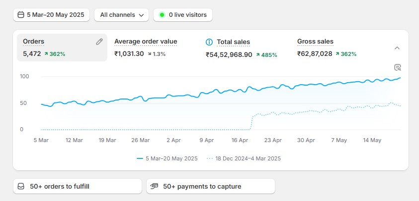Screen dimensions: 419x201
Task: Open the All channels dropdown
Action: pyautogui.click(x=121, y=15)
